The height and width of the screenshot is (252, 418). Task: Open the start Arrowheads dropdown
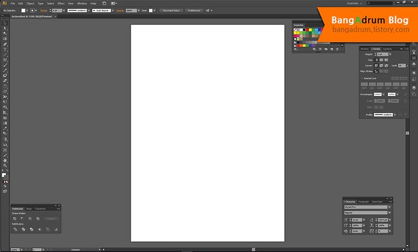point(383,94)
